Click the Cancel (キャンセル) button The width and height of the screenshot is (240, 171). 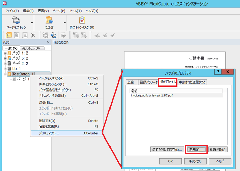pyautogui.click(x=195, y=161)
